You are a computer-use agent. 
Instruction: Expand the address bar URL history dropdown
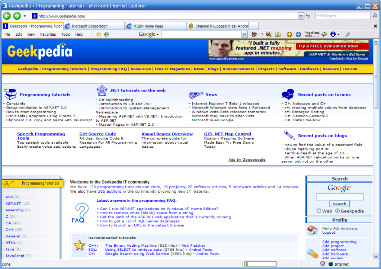click(301, 16)
